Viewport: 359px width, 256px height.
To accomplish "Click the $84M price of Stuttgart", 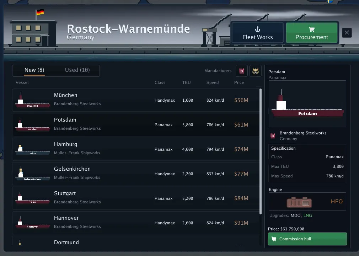I will [241, 198].
